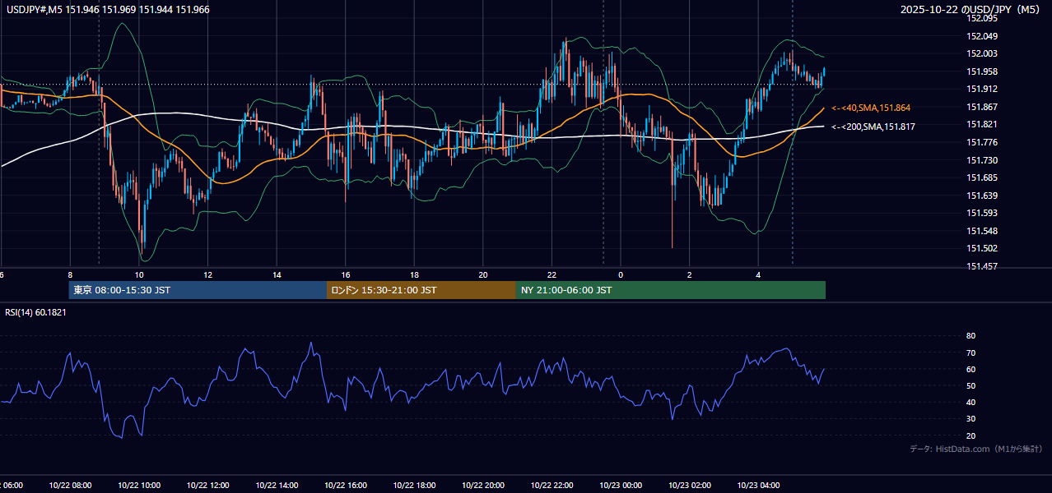Click price axis value 151.958

coord(982,71)
